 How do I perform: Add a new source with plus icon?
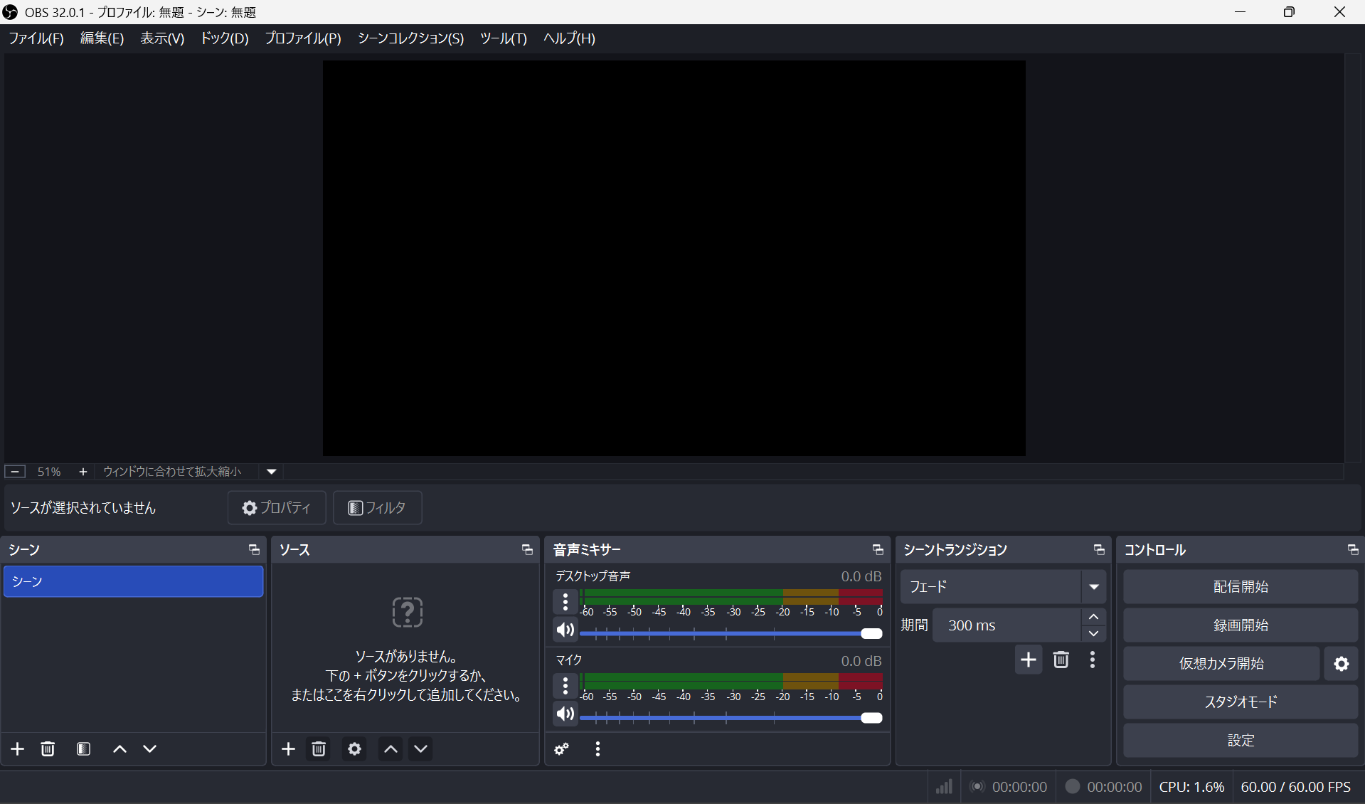(288, 749)
